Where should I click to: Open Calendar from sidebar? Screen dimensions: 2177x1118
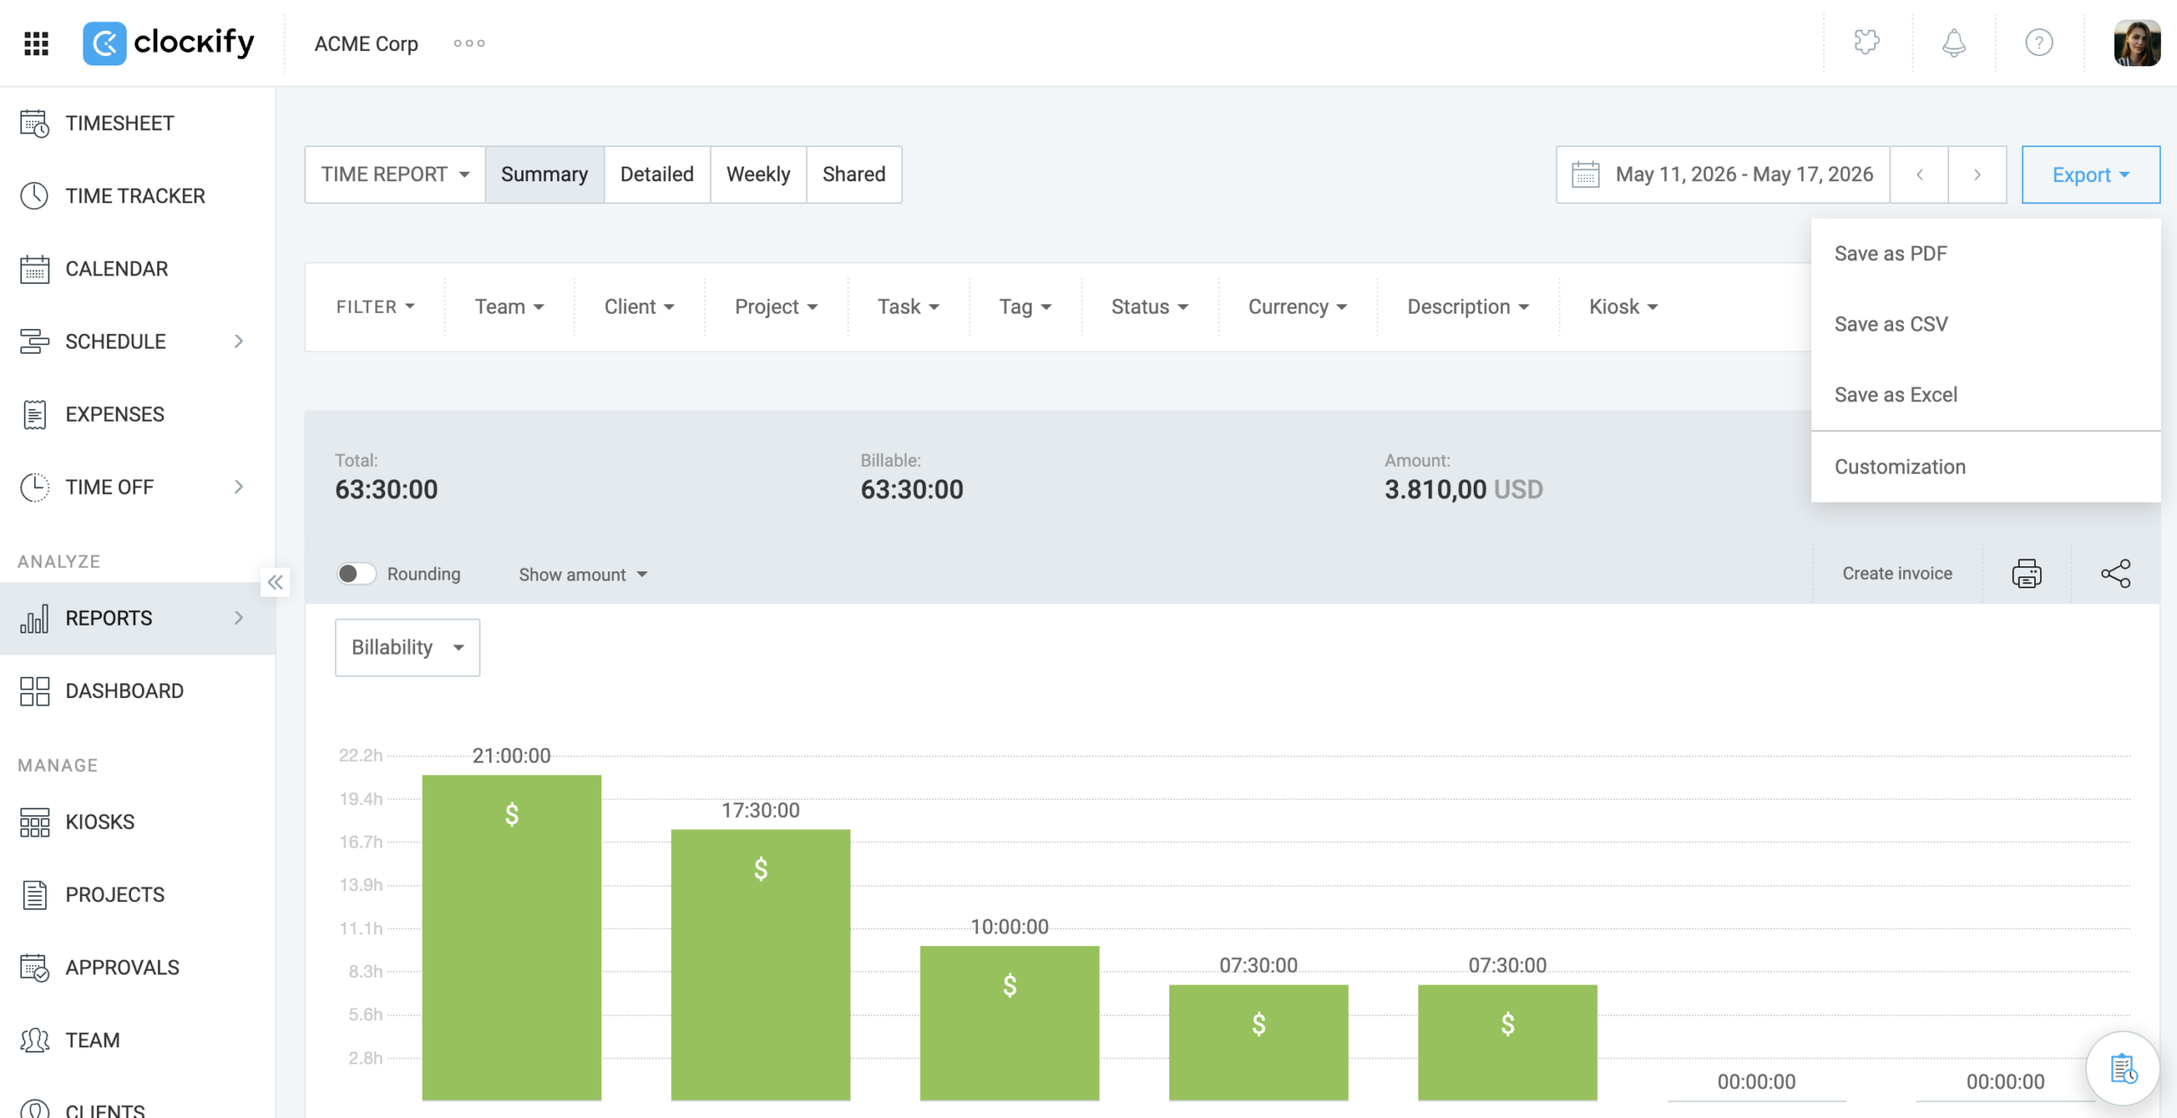click(138, 269)
